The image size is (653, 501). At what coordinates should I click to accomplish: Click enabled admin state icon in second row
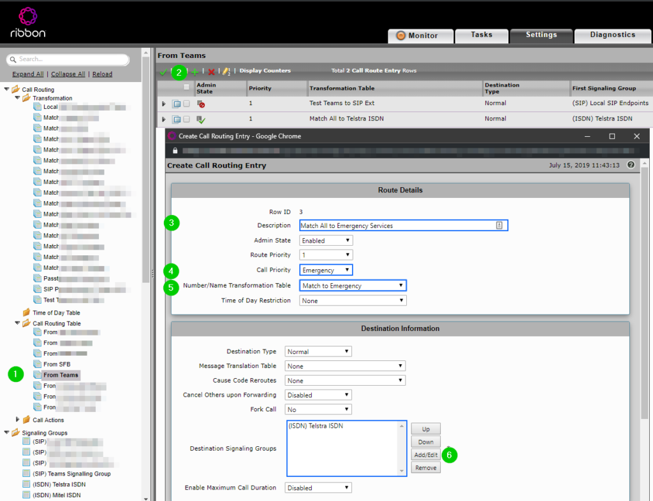pos(201,120)
